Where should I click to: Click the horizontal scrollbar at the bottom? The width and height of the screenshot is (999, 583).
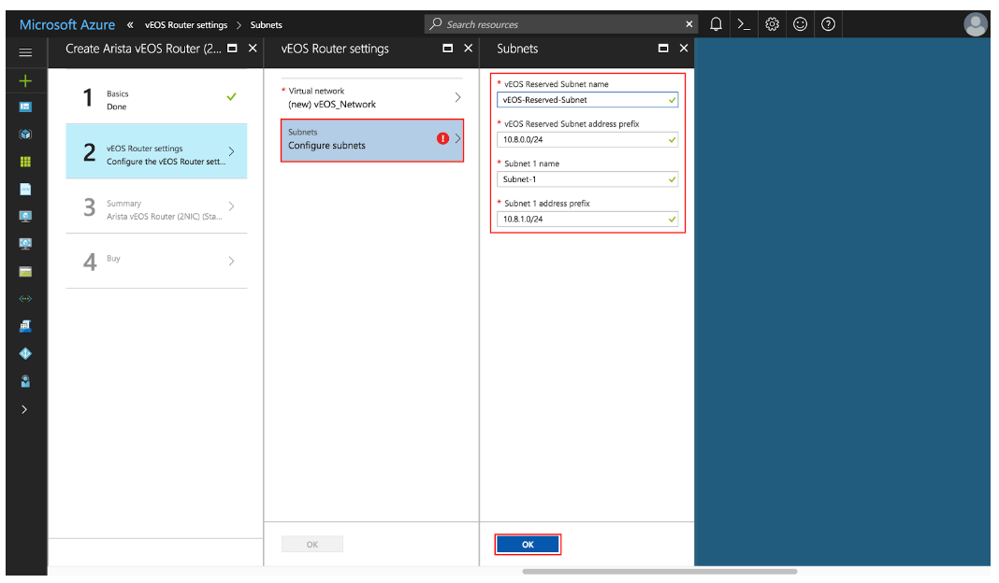[659, 572]
